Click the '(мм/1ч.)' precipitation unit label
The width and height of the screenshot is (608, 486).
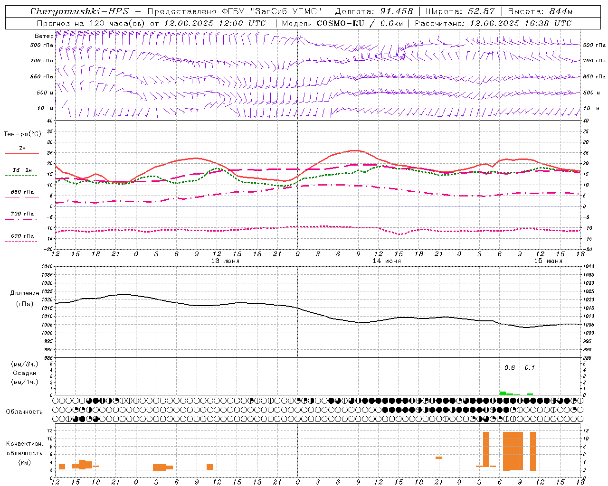pyautogui.click(x=25, y=382)
